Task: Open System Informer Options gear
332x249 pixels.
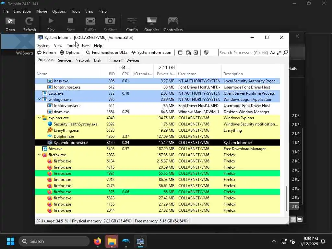Action: point(69,53)
